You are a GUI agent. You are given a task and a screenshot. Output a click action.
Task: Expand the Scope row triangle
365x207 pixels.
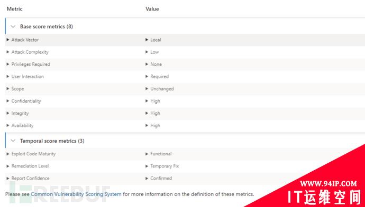point(8,89)
